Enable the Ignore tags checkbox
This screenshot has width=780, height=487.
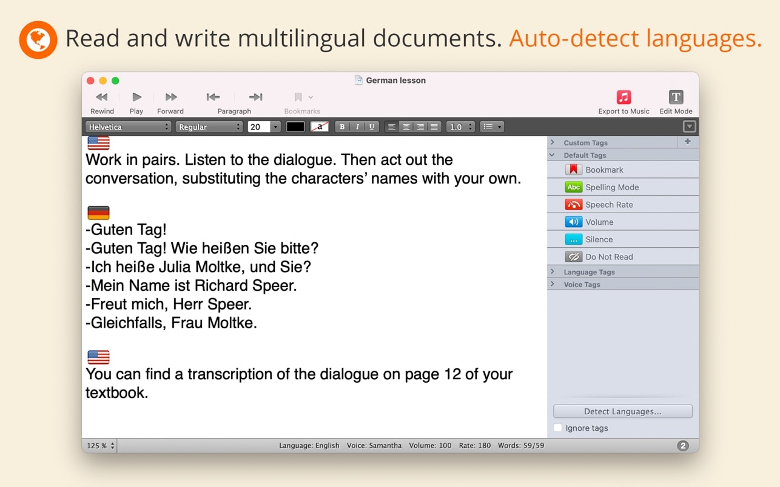[558, 428]
